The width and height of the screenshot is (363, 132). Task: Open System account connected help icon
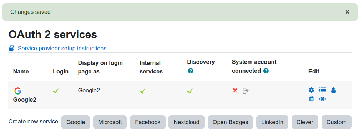[x=266, y=71]
